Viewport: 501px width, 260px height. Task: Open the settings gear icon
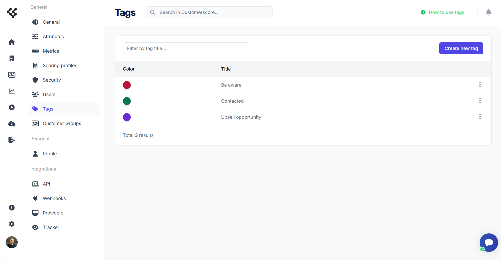[12, 224]
